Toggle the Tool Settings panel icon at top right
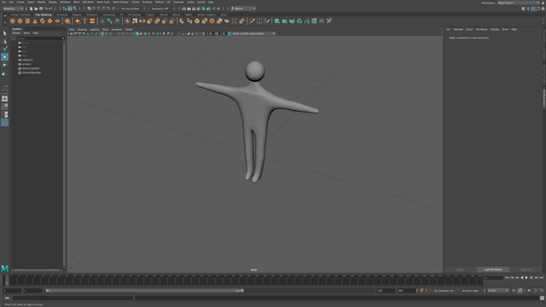This screenshot has width=546, height=307. pyautogui.click(x=538, y=9)
